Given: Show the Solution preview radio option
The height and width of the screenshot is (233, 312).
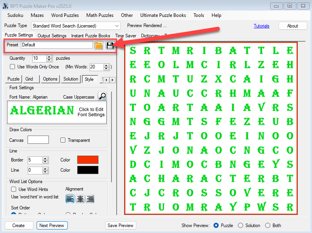Looking at the screenshot, I should pos(241,226).
